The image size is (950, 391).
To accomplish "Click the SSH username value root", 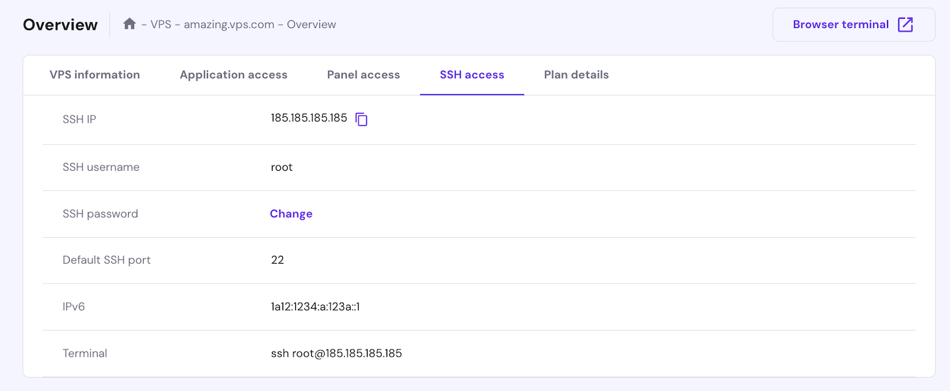I will point(281,167).
